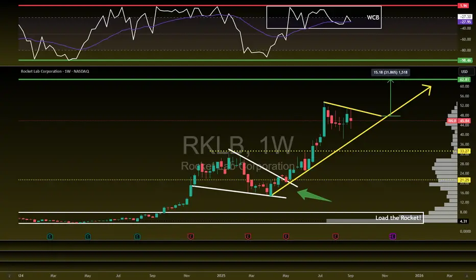This screenshot has width=476, height=280.
Task: Open the red earnings marker near Aug 2025
Action: pyautogui.click(x=336, y=236)
